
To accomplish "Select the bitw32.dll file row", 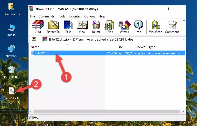I will tap(108, 53).
